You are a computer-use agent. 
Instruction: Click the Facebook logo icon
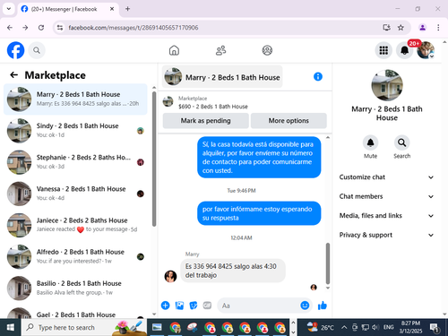(15, 50)
